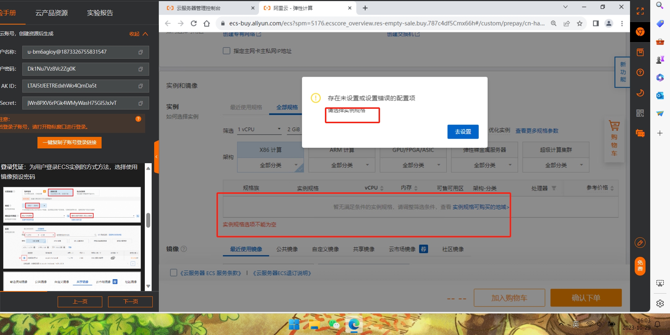The image size is (670, 335).
Task: Click the 免费 orange badge
Action: (x=640, y=266)
